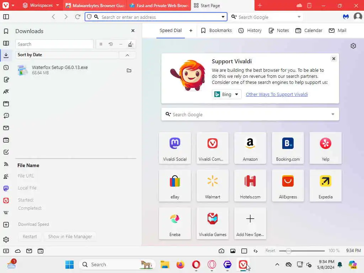Click the Malwarebytes extension icon
Viewport: 364px width, 273px height.
point(346,17)
